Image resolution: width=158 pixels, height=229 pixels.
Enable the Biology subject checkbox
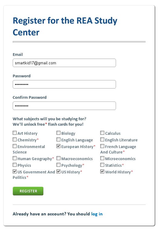coord(58,133)
